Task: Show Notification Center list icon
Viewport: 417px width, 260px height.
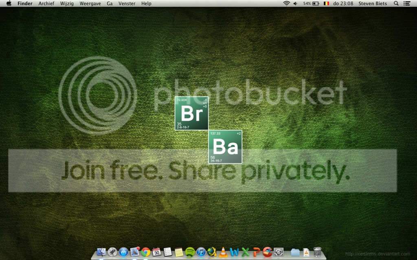Action: (x=407, y=3)
